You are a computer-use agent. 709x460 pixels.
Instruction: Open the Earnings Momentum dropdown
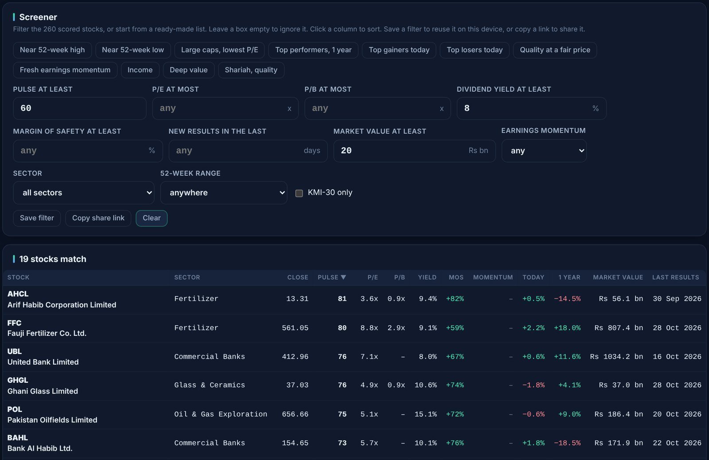(x=544, y=151)
